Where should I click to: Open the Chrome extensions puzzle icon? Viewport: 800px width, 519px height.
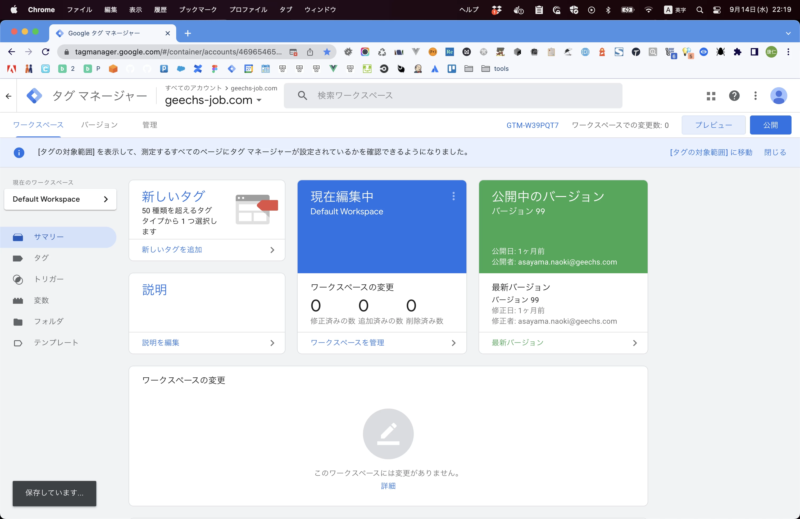pyautogui.click(x=738, y=52)
